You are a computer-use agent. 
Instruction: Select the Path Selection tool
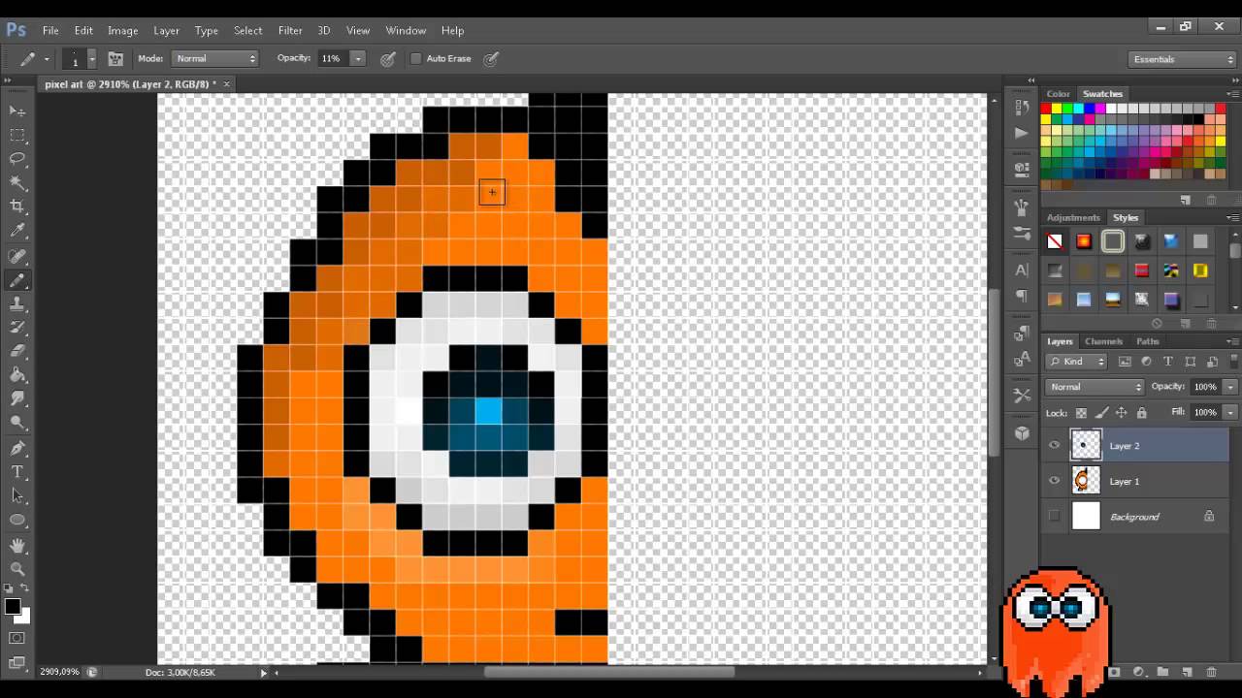pyautogui.click(x=17, y=495)
